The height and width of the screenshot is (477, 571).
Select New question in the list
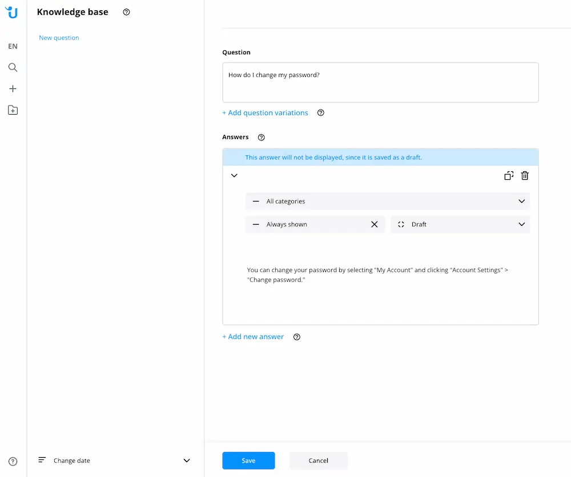[x=59, y=38]
